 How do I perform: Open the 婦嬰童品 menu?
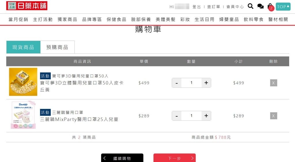[229, 19]
